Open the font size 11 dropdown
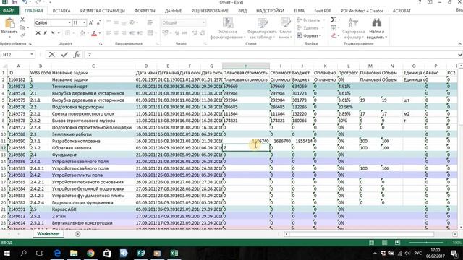The width and height of the screenshot is (463, 260). coord(84,22)
